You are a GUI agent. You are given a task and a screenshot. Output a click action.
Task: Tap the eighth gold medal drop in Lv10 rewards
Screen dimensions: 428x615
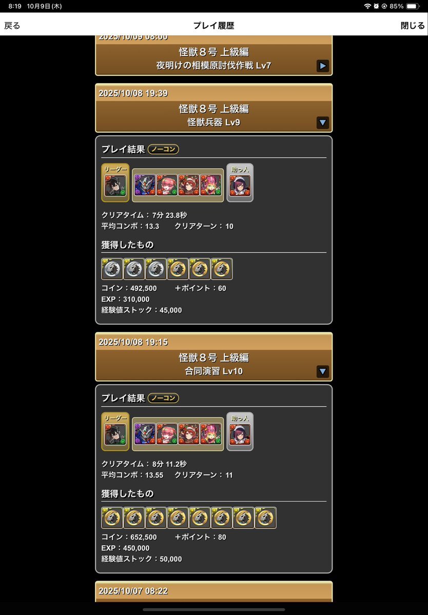266,518
